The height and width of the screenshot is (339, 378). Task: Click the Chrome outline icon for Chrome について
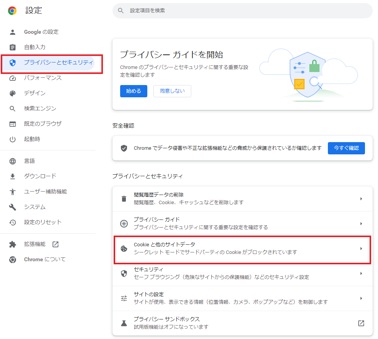[x=13, y=260]
